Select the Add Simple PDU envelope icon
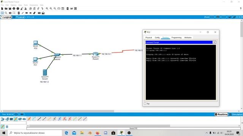243x136 pixels. tap(39, 13)
